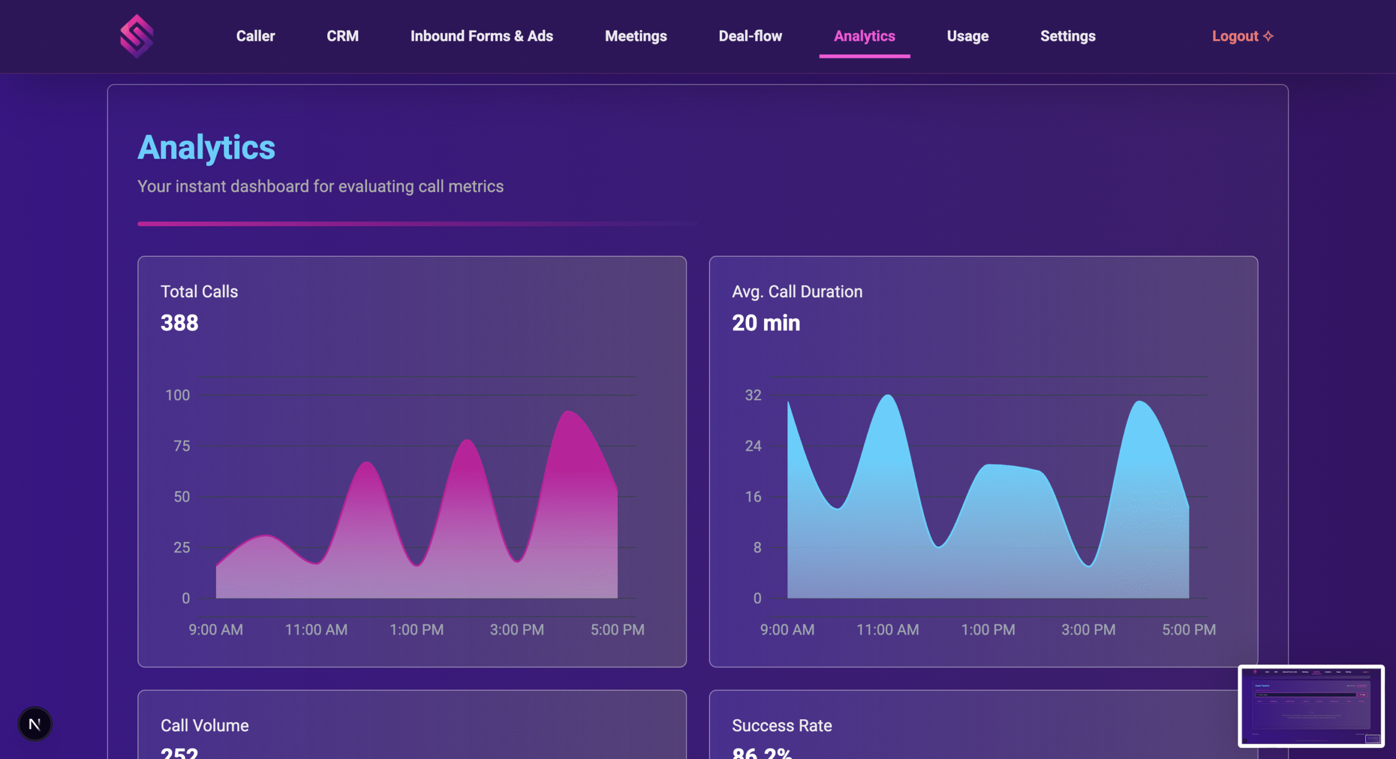The height and width of the screenshot is (759, 1396).
Task: Click the Call Volume card title
Action: pos(204,726)
